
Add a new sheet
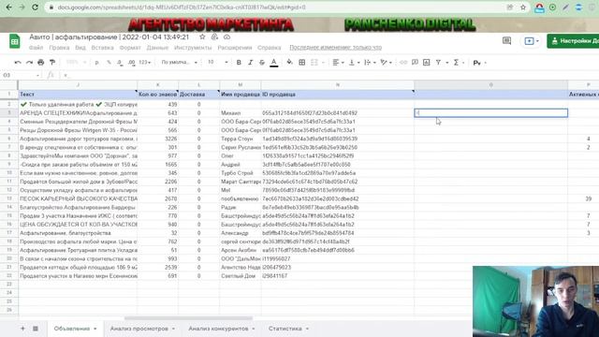22,329
